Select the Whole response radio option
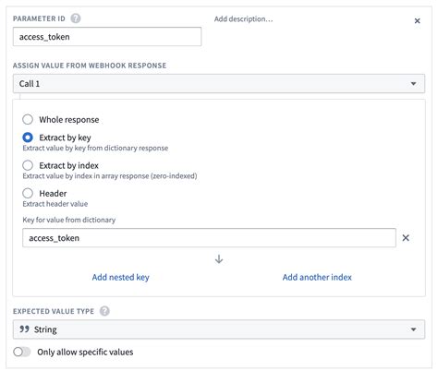 pos(28,119)
